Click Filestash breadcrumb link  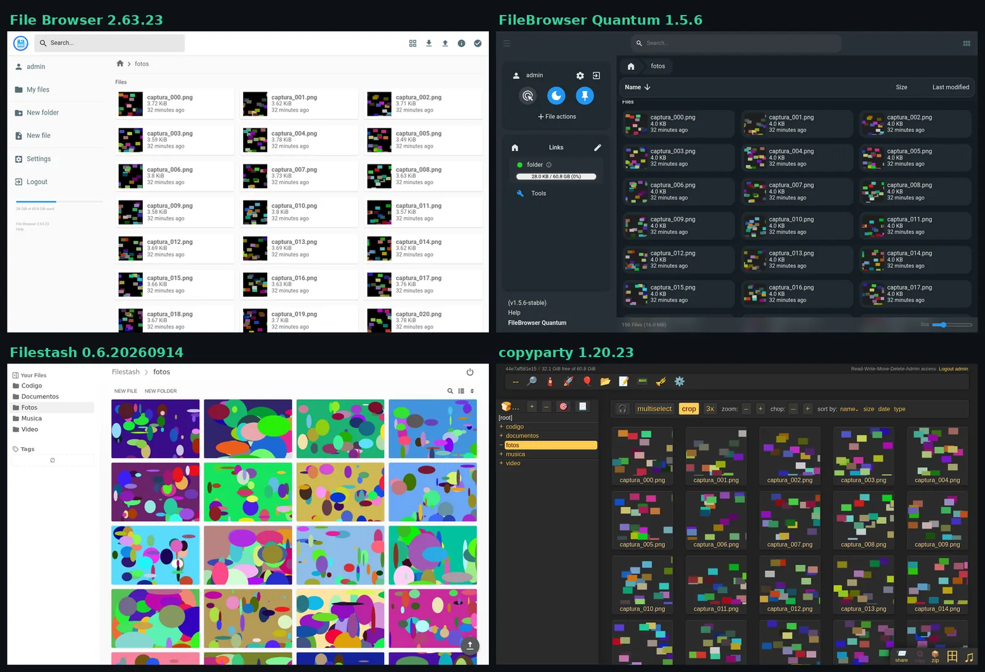tap(126, 372)
